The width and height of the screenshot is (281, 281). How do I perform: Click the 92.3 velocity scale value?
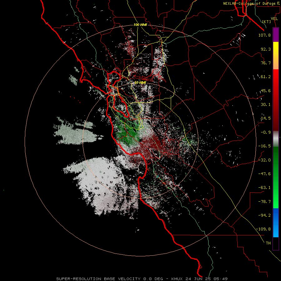266,49
